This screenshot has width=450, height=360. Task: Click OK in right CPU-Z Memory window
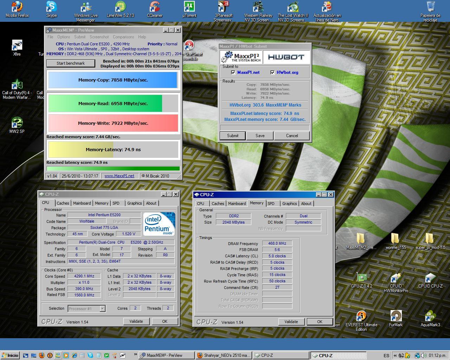click(320, 322)
